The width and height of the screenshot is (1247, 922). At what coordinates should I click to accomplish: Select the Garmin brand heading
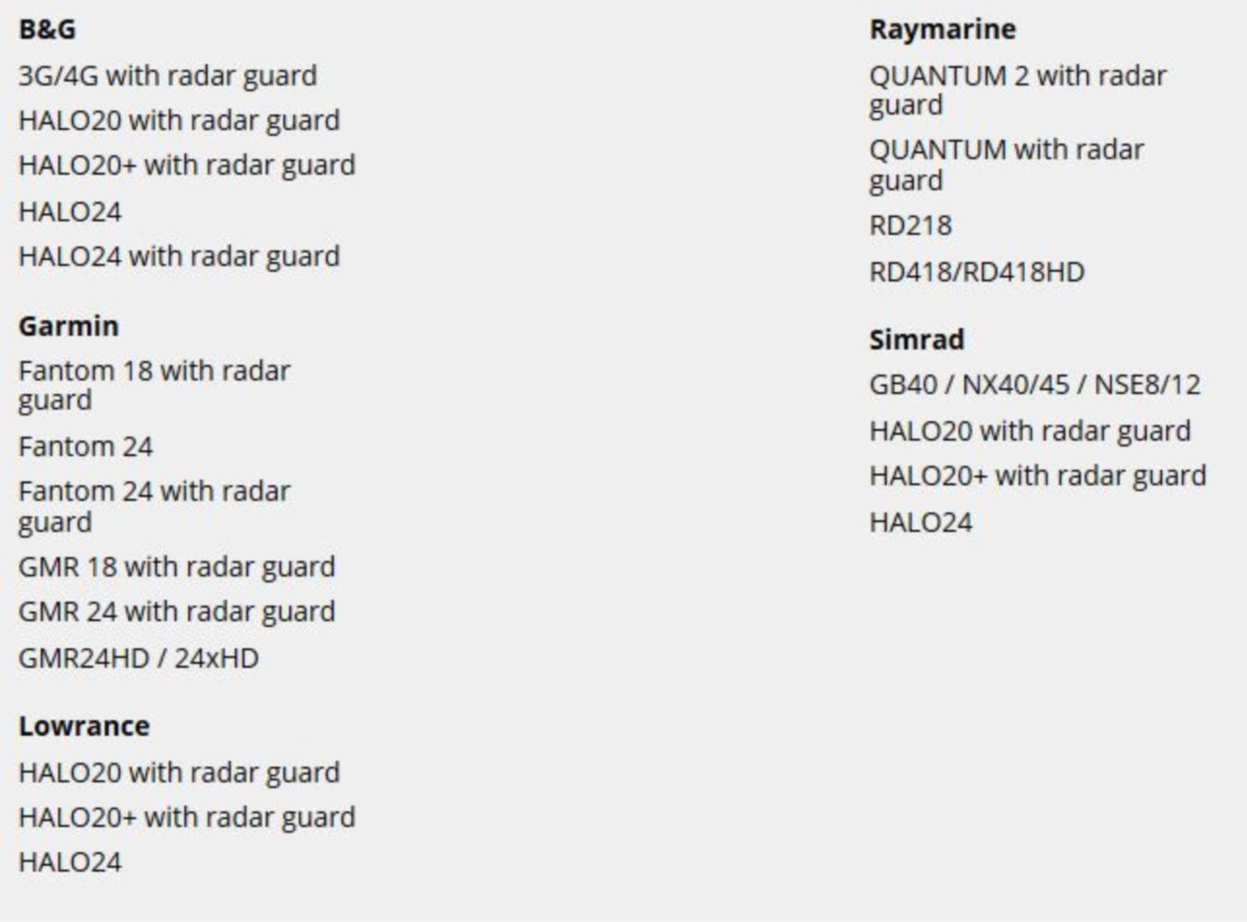pyautogui.click(x=69, y=326)
